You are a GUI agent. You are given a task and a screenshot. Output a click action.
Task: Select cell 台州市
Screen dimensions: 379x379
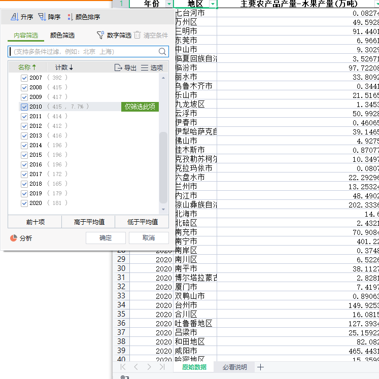(x=195, y=305)
